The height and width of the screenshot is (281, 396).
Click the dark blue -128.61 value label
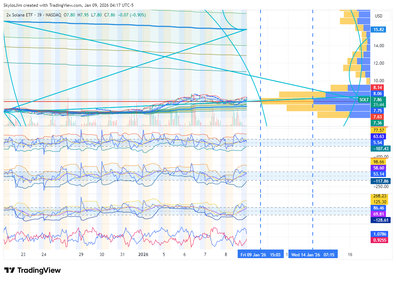click(x=380, y=220)
